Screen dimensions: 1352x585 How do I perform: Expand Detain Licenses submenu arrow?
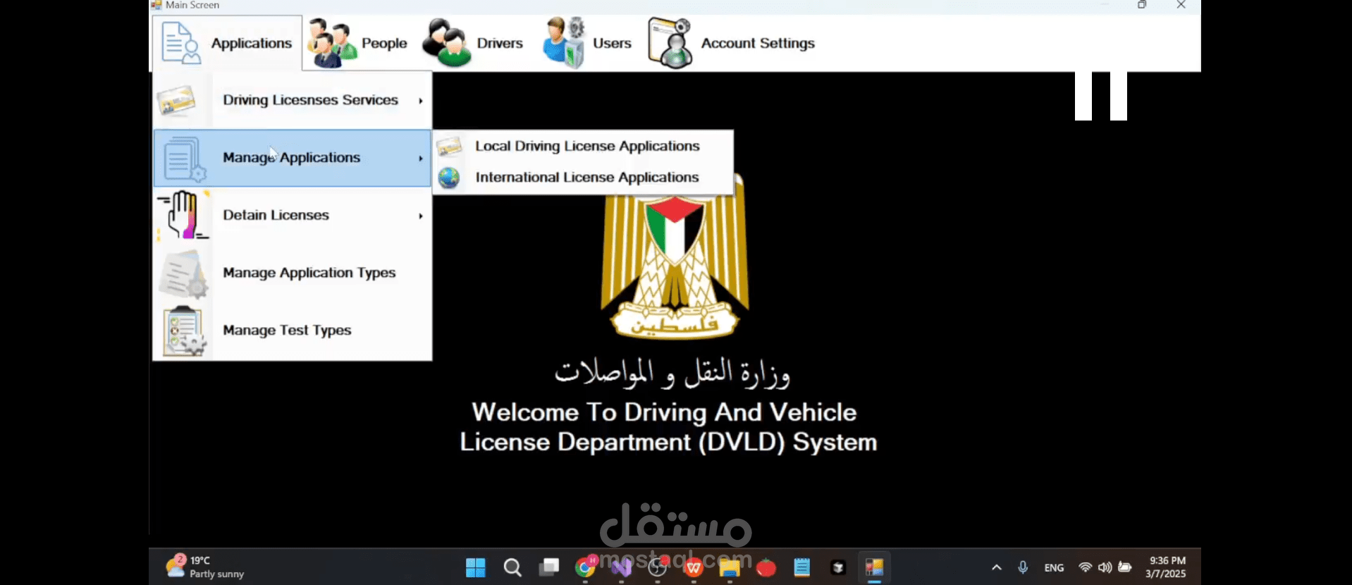click(421, 216)
